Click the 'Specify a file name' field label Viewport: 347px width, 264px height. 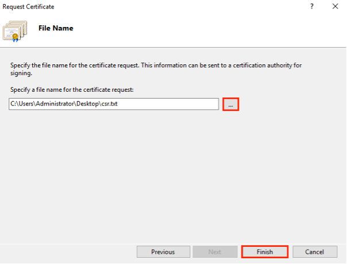click(72, 90)
